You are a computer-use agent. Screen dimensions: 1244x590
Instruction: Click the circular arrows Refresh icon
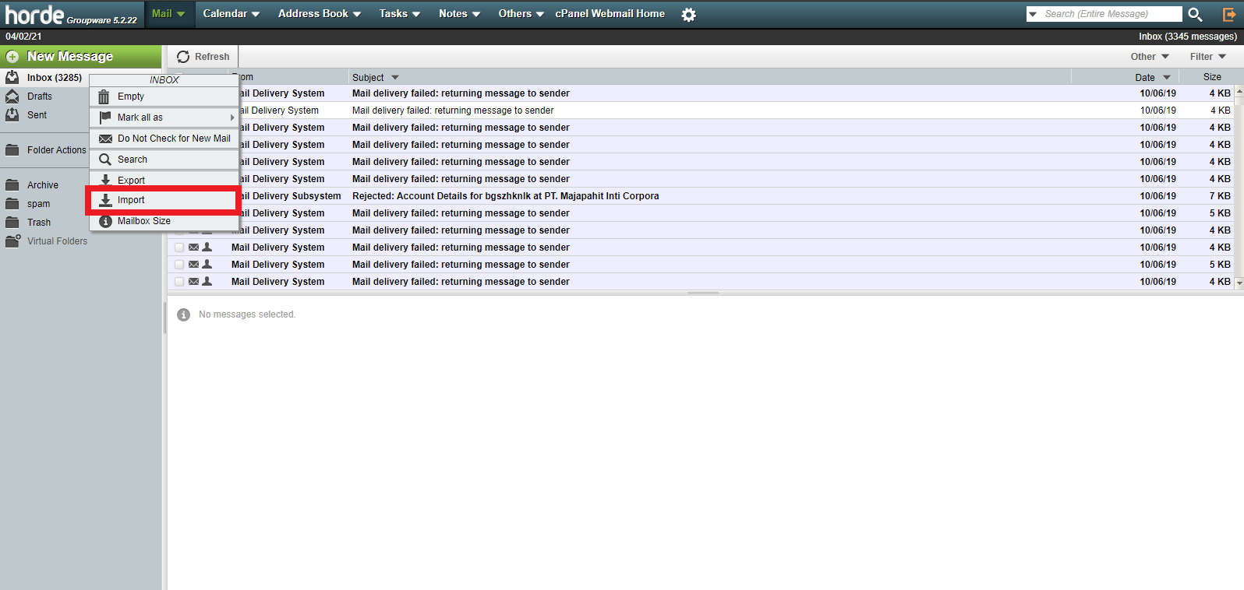(x=183, y=57)
